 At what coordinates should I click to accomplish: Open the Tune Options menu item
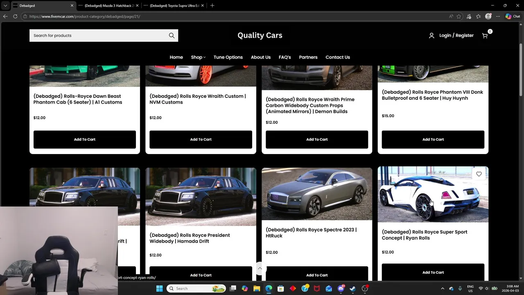point(228,57)
